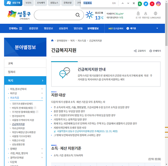Open the 성동구 긴급복지지원 조례 link
Image resolution: width=168 pixels, height=166 pixels.
point(87,131)
